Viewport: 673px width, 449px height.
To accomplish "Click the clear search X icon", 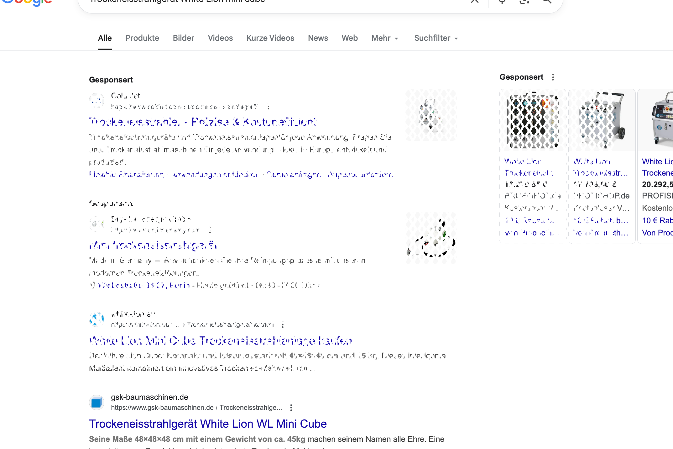I will pyautogui.click(x=475, y=1).
